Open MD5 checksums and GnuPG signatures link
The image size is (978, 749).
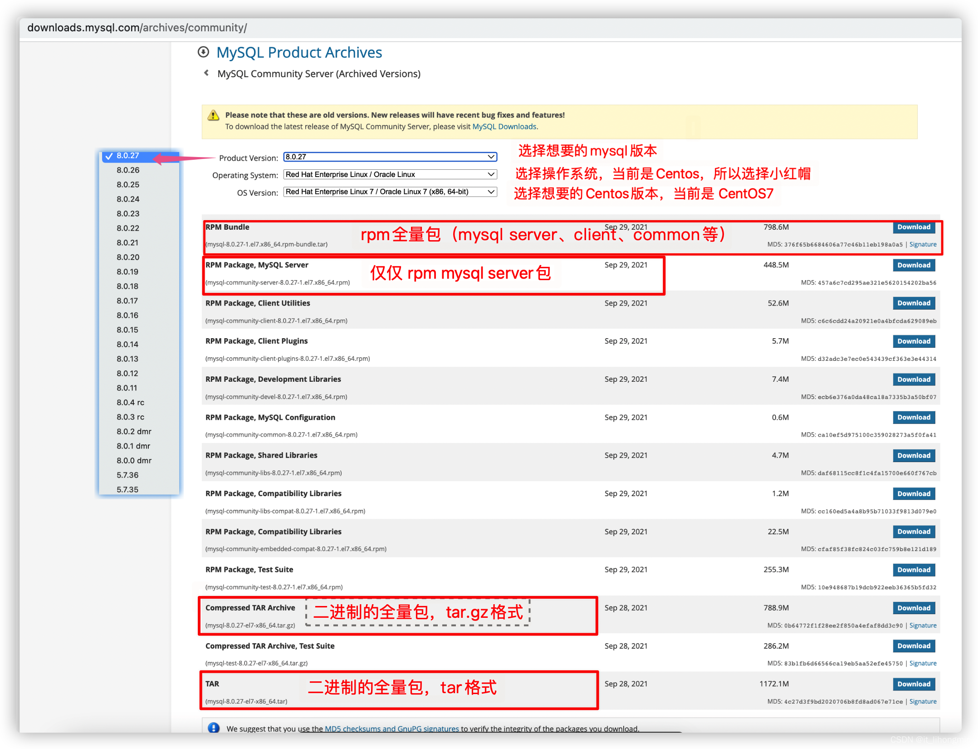click(x=392, y=729)
